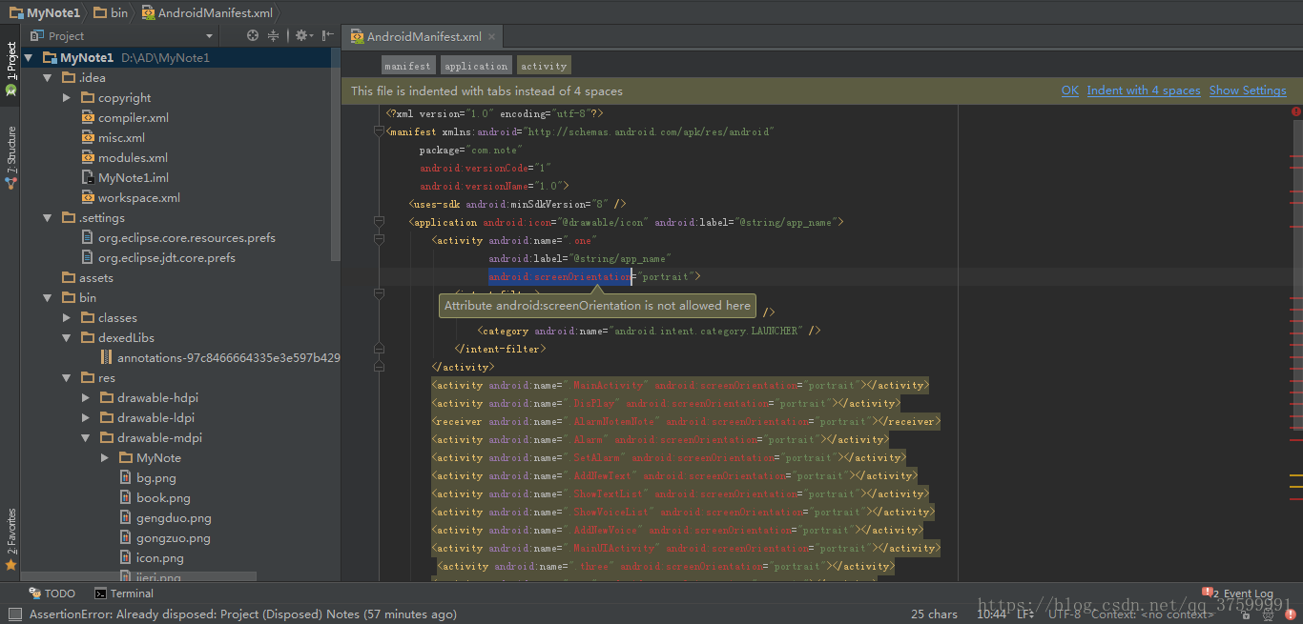
Task: Click the bg.png image file icon
Action: (127, 478)
